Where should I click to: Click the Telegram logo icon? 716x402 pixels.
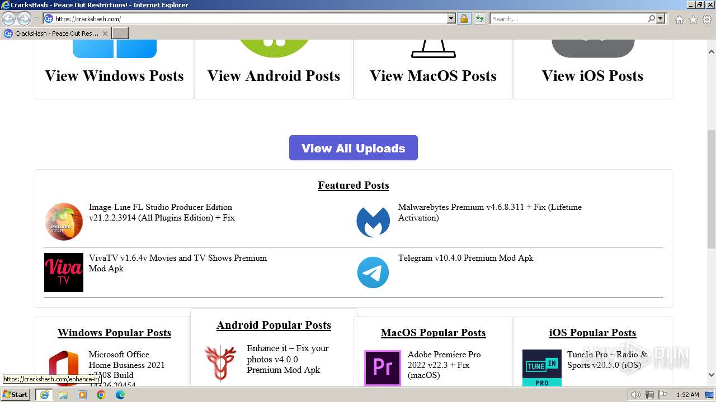coord(373,272)
